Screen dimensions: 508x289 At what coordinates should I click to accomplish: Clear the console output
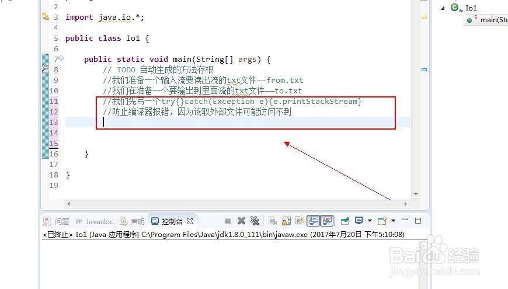tap(273, 221)
